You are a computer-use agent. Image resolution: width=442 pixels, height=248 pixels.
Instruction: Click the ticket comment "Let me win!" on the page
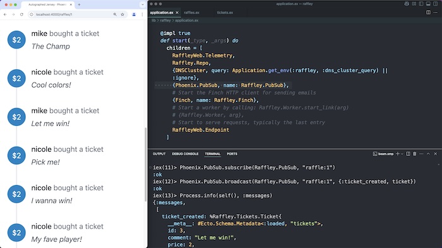click(50, 123)
